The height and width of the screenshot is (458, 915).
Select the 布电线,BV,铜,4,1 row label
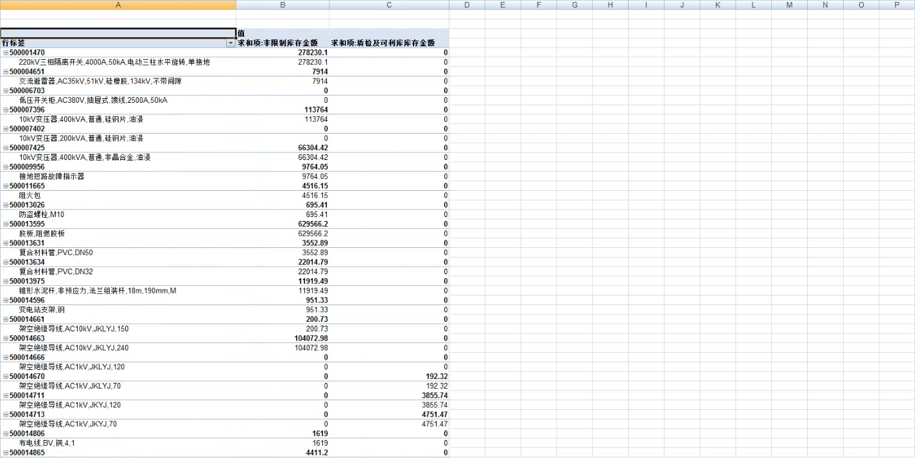click(x=47, y=443)
